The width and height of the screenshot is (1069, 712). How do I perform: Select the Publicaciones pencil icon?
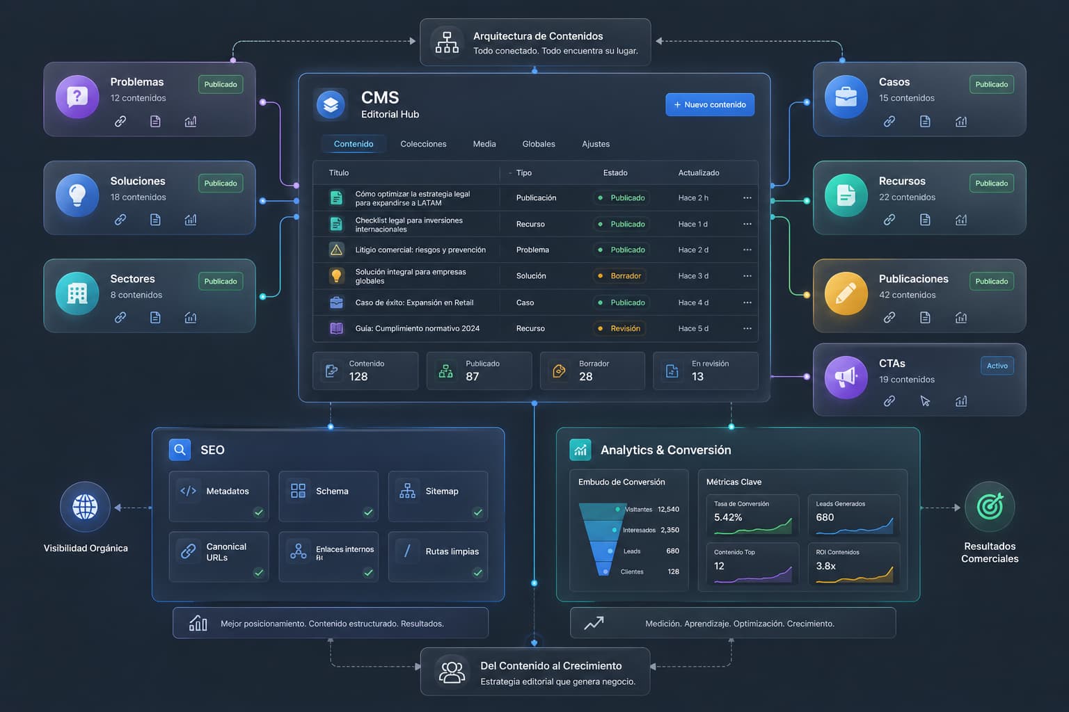pyautogui.click(x=846, y=293)
